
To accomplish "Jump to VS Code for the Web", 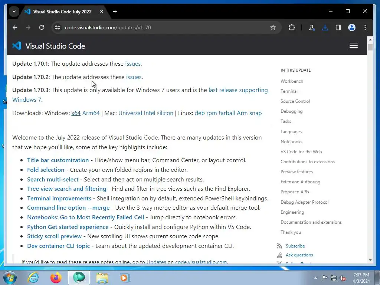I will coord(301,152).
